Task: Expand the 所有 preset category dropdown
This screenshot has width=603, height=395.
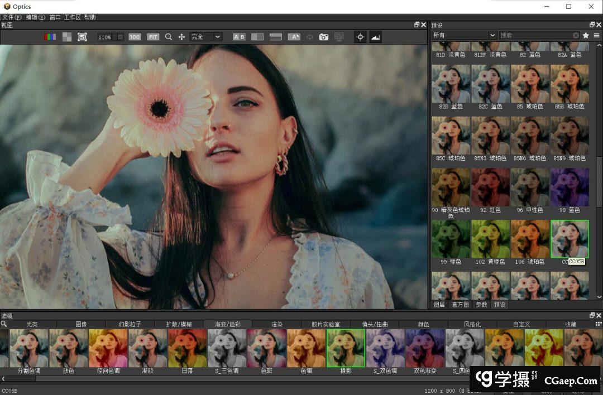Action: 464,35
